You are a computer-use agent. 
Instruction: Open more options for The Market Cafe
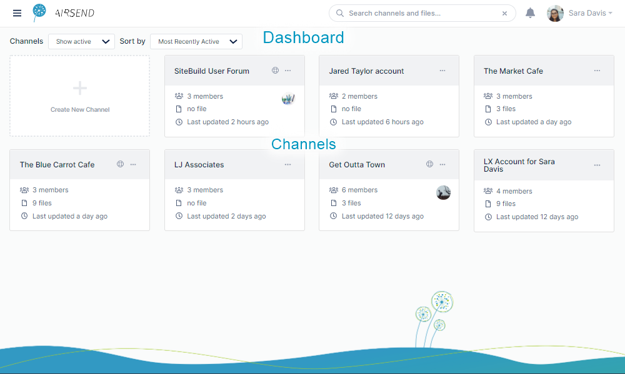click(x=597, y=71)
